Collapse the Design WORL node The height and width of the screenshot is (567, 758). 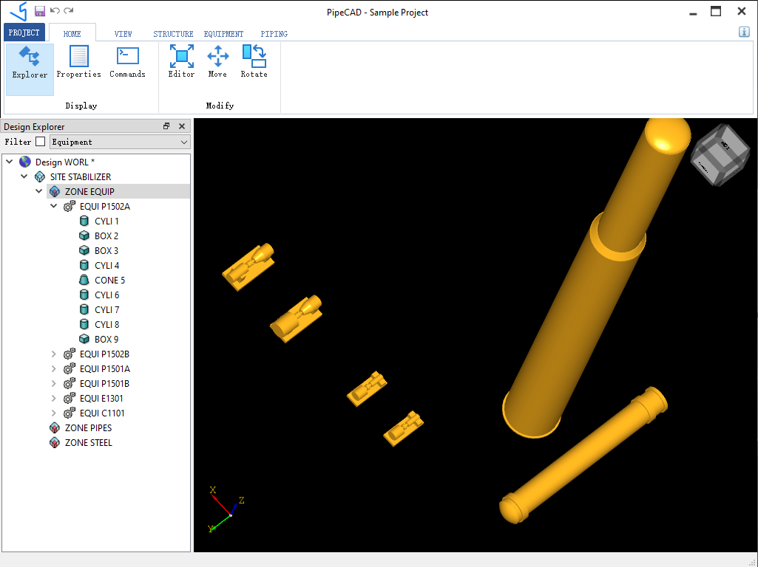click(x=10, y=162)
